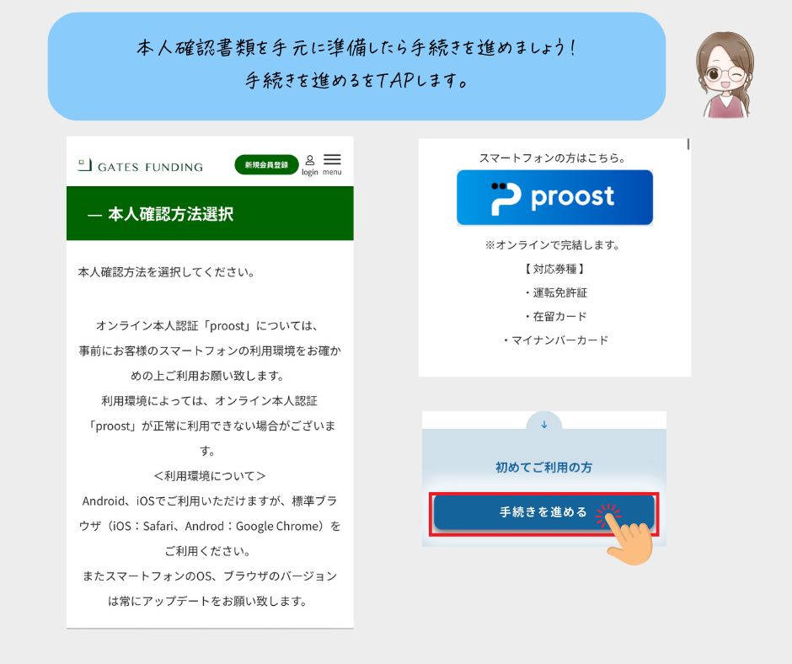Open the login user icon
This screenshot has width=792, height=664.
(x=310, y=165)
